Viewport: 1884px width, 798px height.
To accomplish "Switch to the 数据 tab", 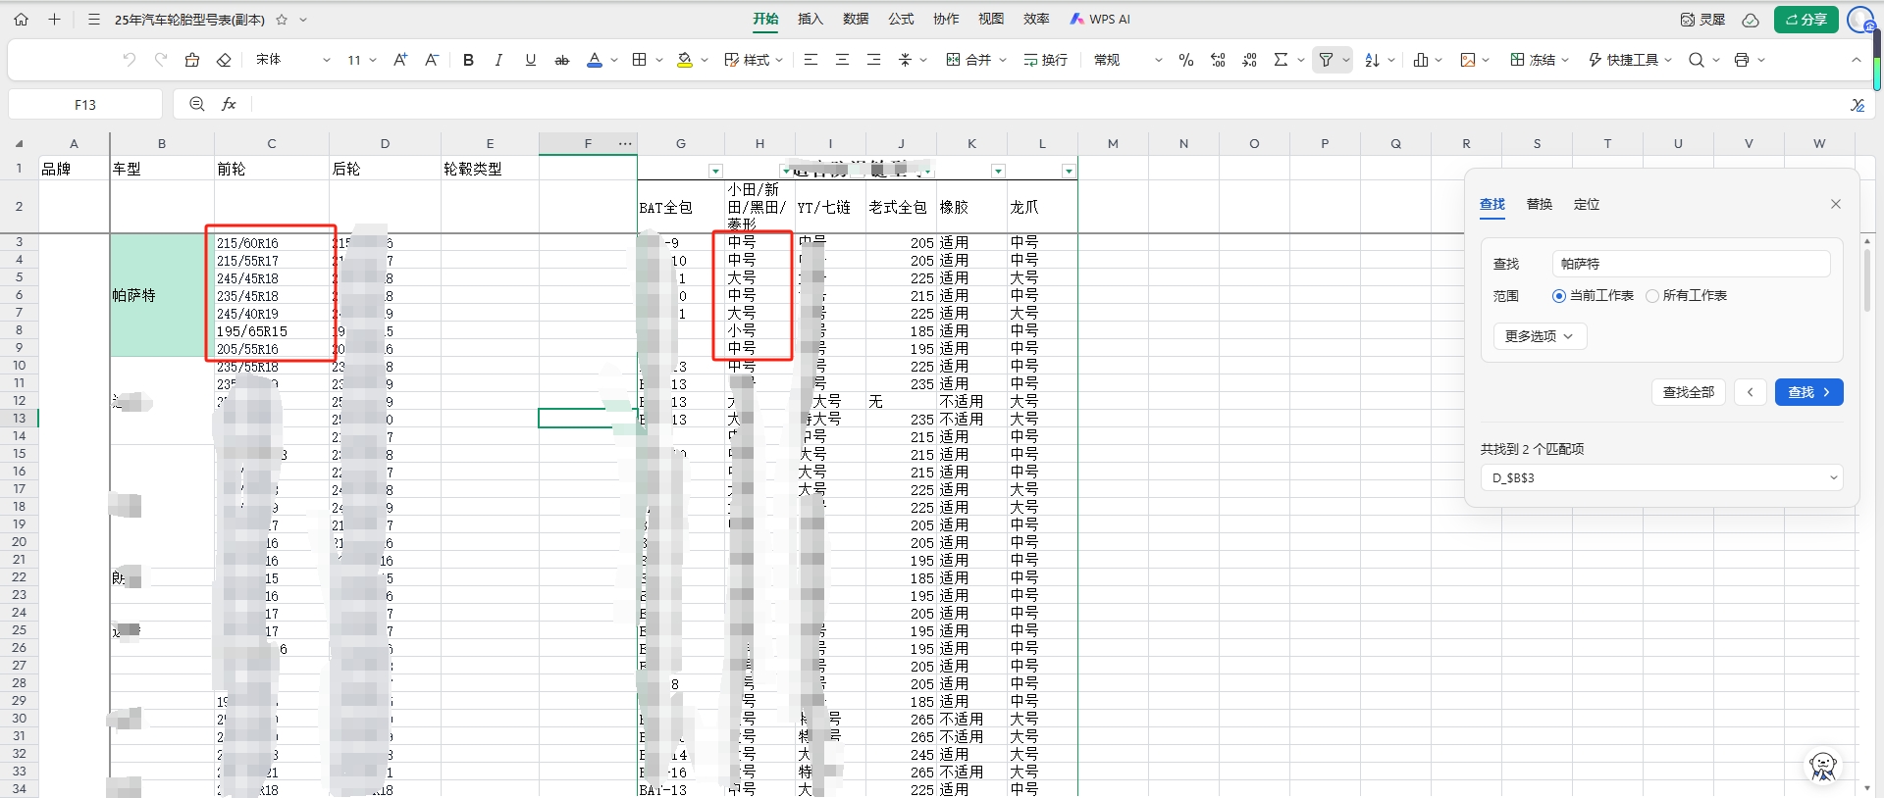I will pos(856,19).
